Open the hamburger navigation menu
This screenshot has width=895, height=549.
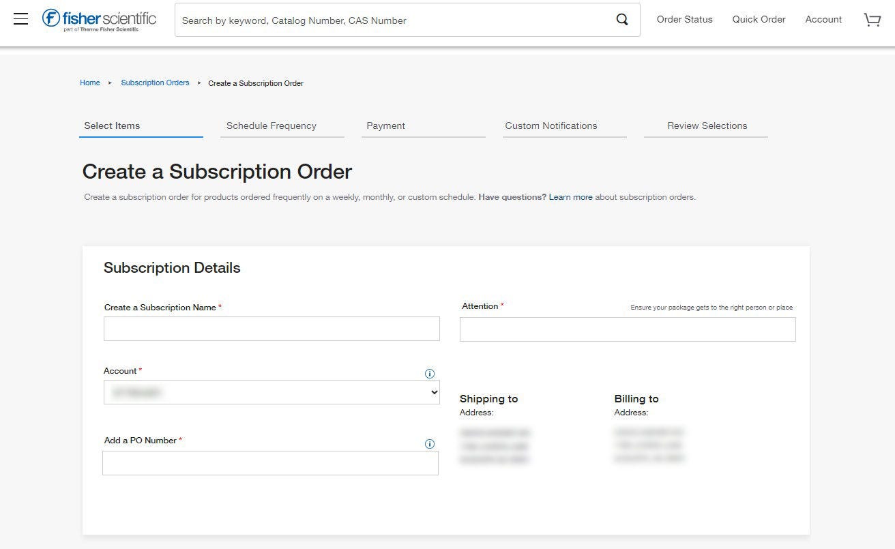[x=20, y=18]
